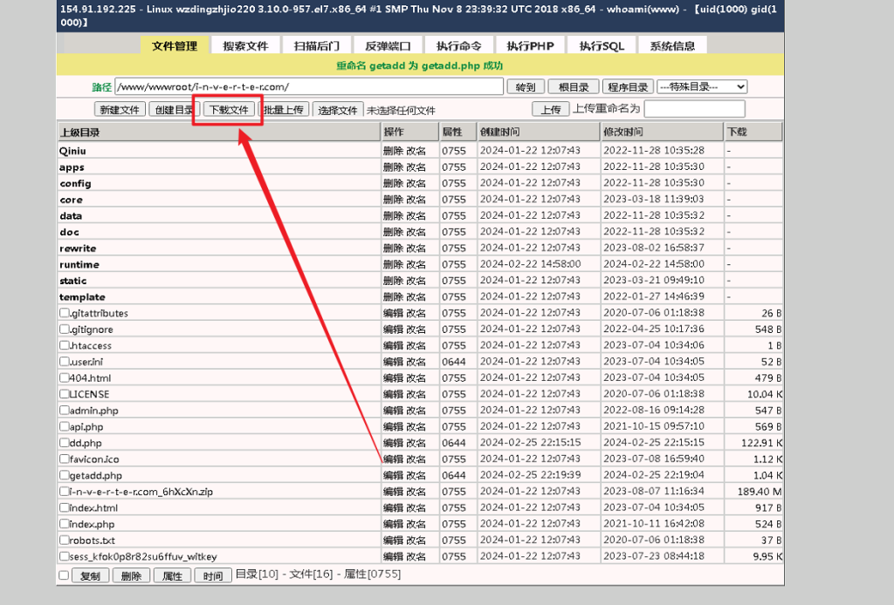
Task: Tick the checkbox next to admin.php
Action: coord(64,411)
